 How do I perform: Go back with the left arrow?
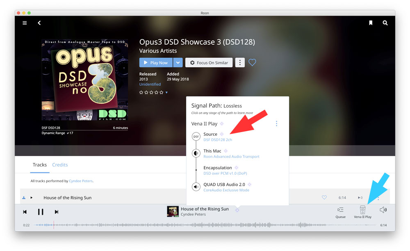39,23
